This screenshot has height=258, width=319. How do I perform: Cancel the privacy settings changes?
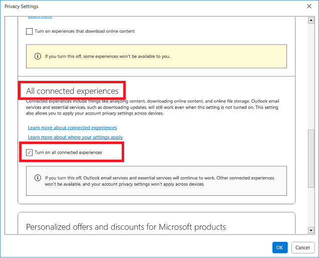tap(303, 247)
